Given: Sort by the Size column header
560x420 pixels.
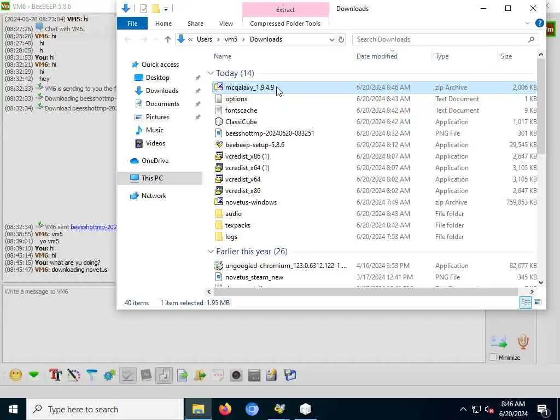Looking at the screenshot, I should [x=506, y=56].
